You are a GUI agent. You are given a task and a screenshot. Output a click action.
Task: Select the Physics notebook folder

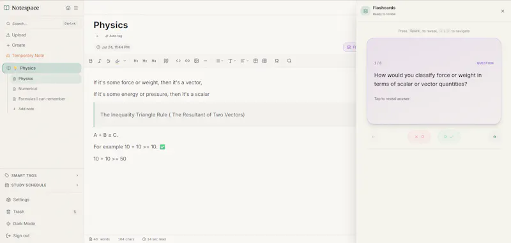coord(42,68)
